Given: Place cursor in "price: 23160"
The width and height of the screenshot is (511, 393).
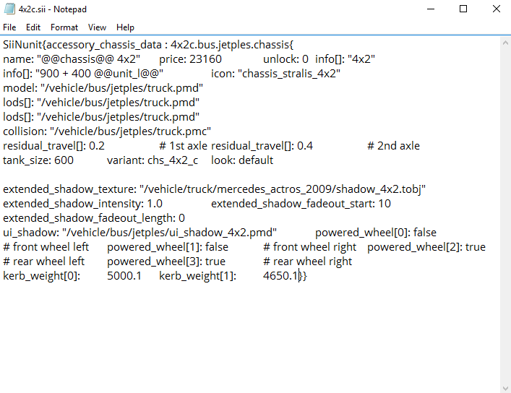Looking at the screenshot, I should [190, 59].
